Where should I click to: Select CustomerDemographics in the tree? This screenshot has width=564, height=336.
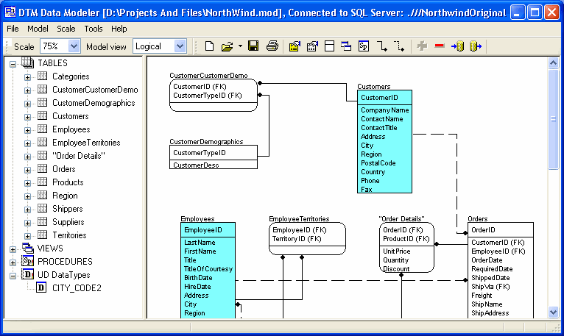tap(94, 103)
